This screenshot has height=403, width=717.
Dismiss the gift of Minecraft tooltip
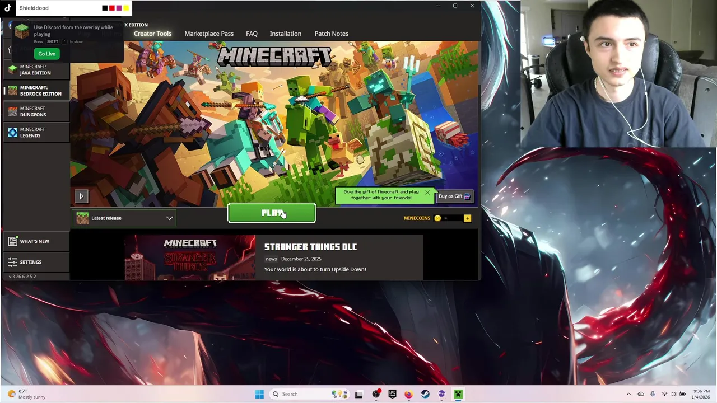(427, 193)
